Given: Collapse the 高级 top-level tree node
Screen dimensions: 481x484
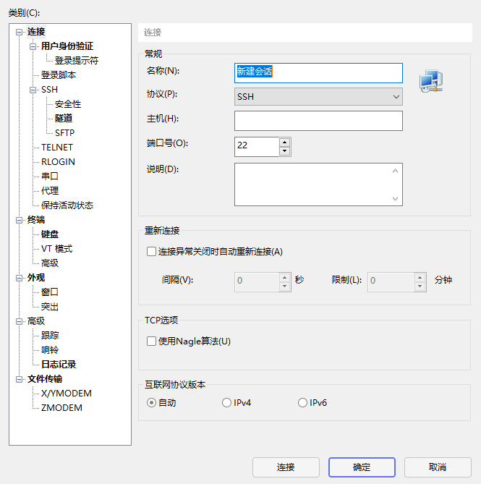Looking at the screenshot, I should [19, 322].
